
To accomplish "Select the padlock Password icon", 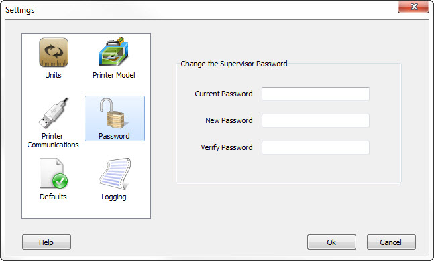I will tap(114, 114).
